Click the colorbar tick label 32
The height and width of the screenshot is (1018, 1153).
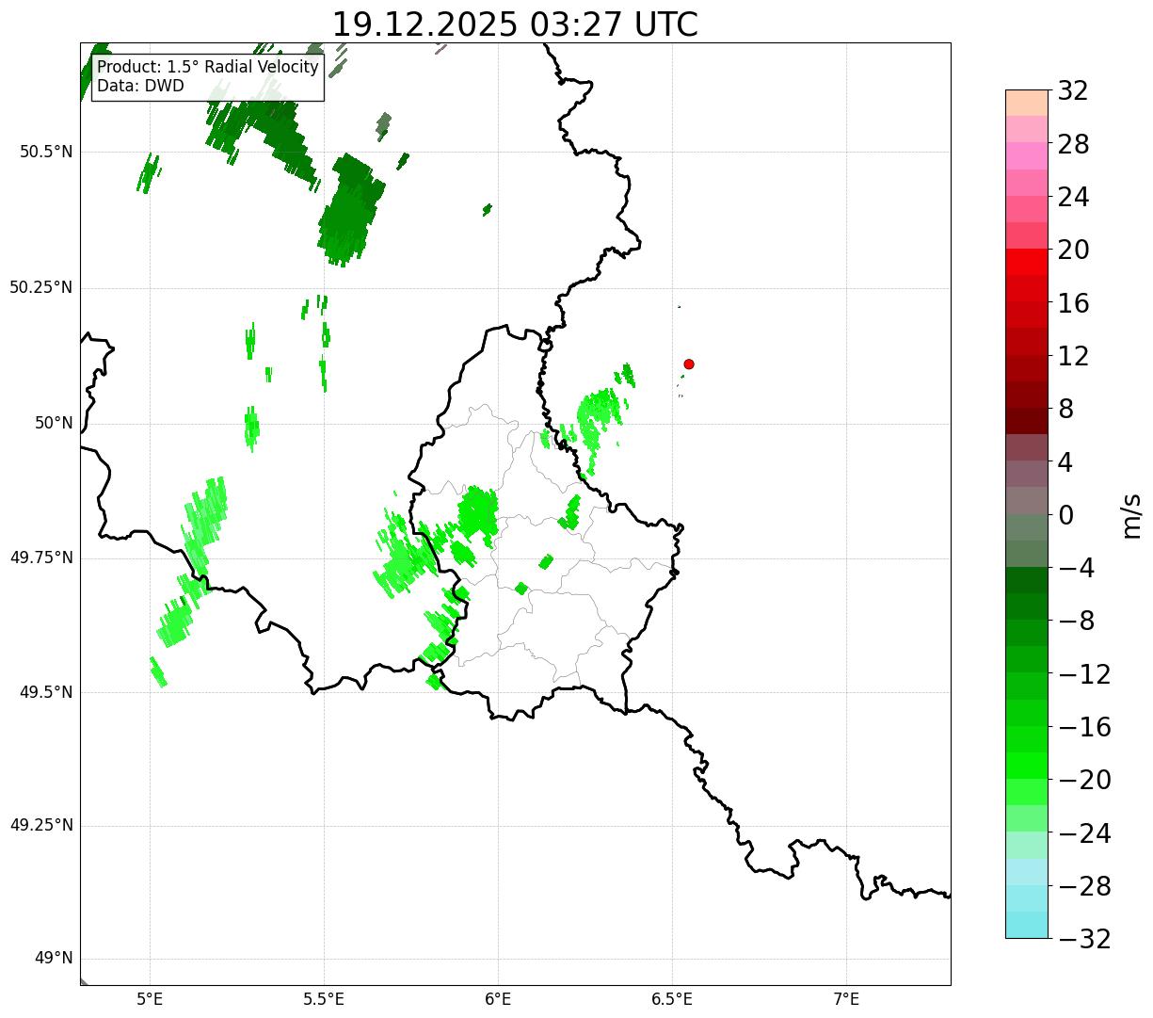(x=1073, y=91)
